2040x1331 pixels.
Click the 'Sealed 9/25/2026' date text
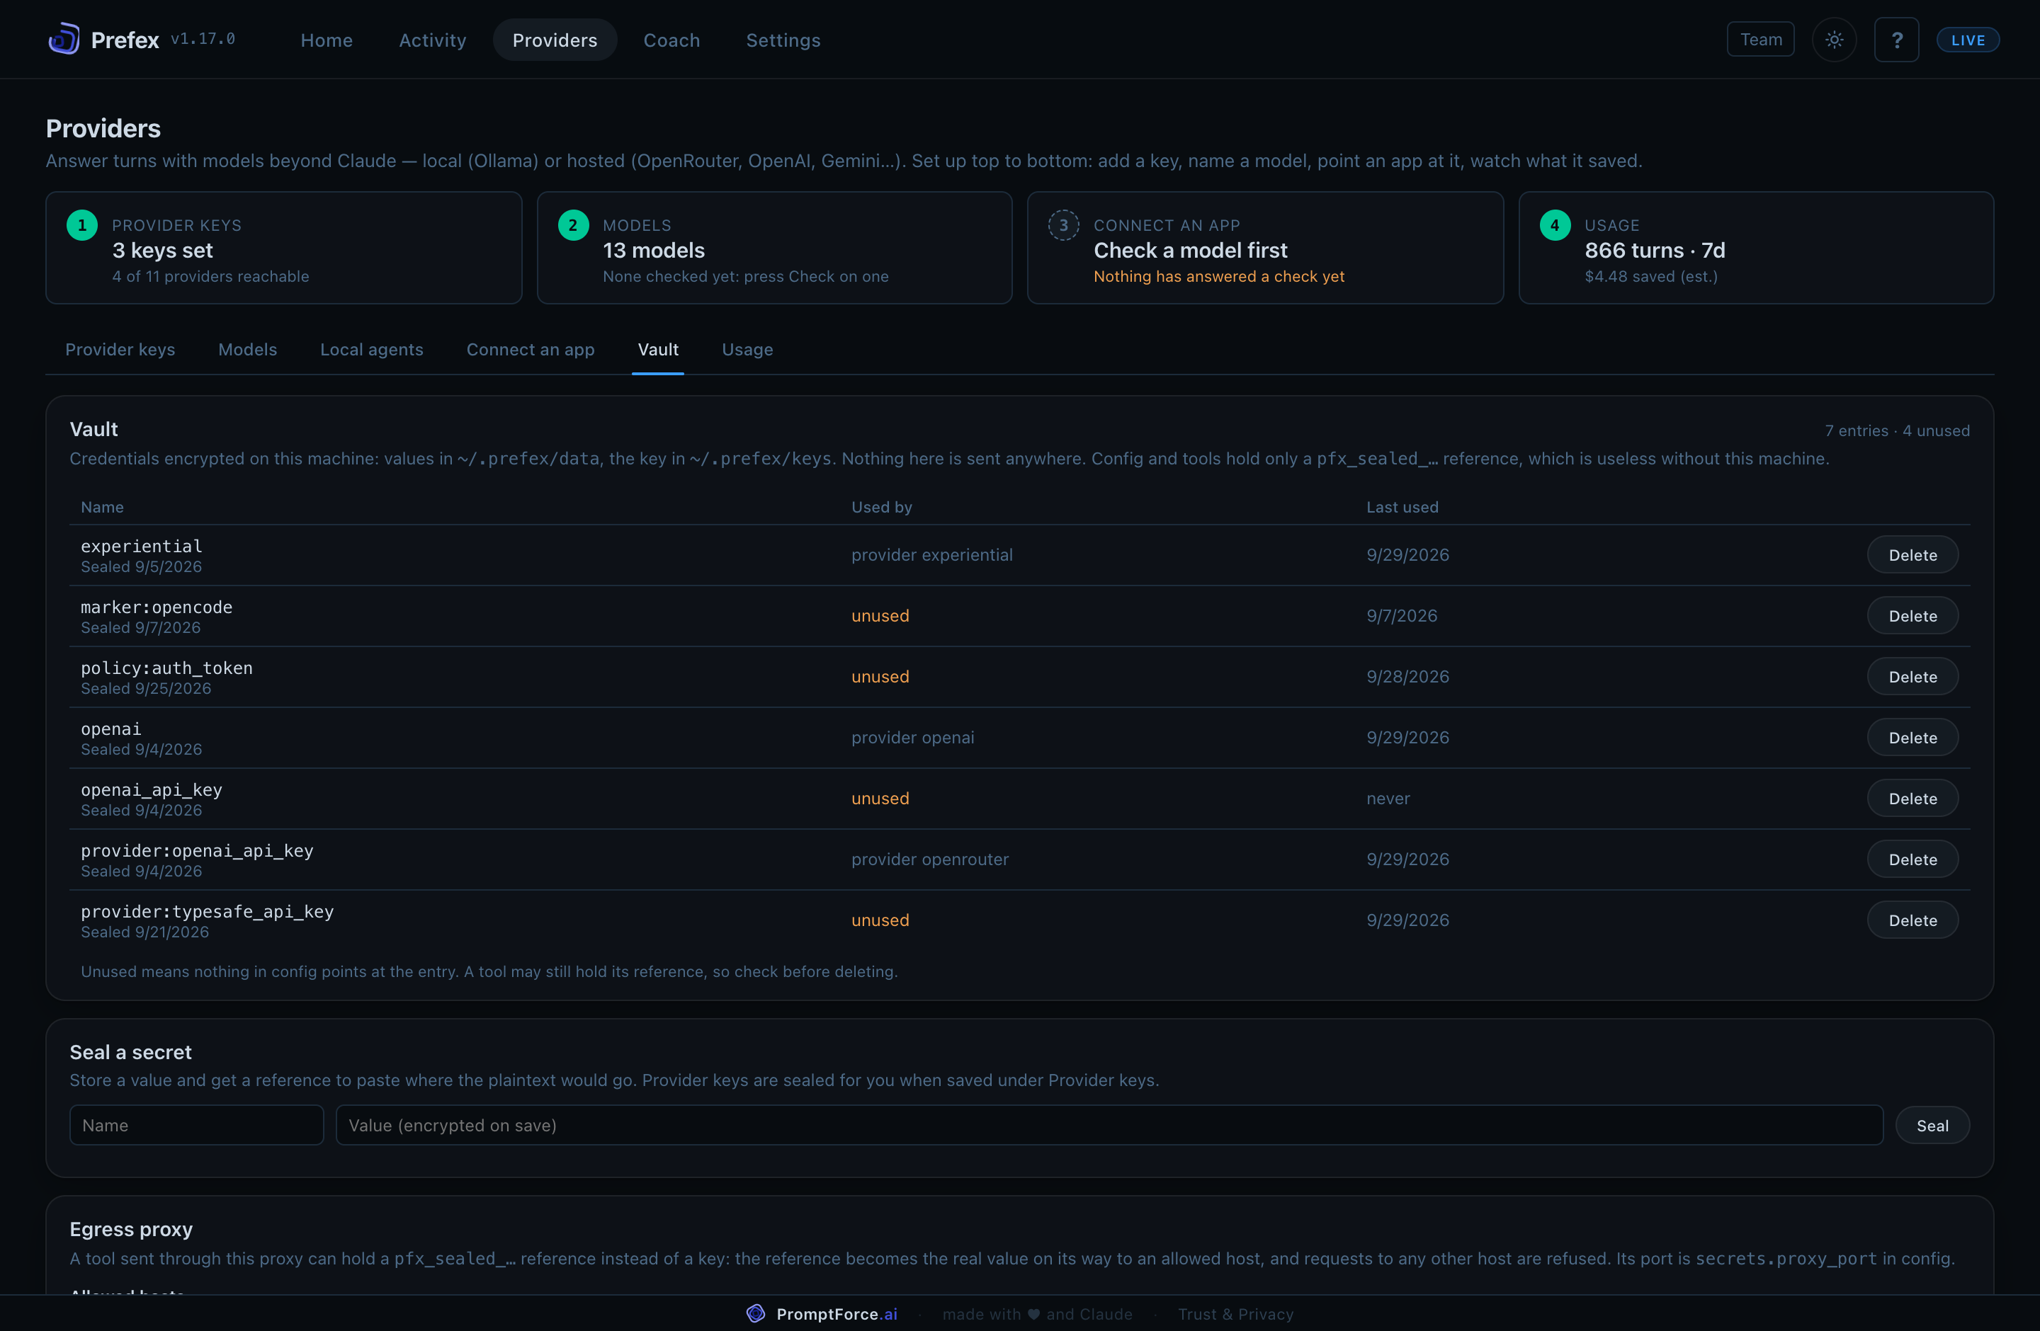point(146,689)
